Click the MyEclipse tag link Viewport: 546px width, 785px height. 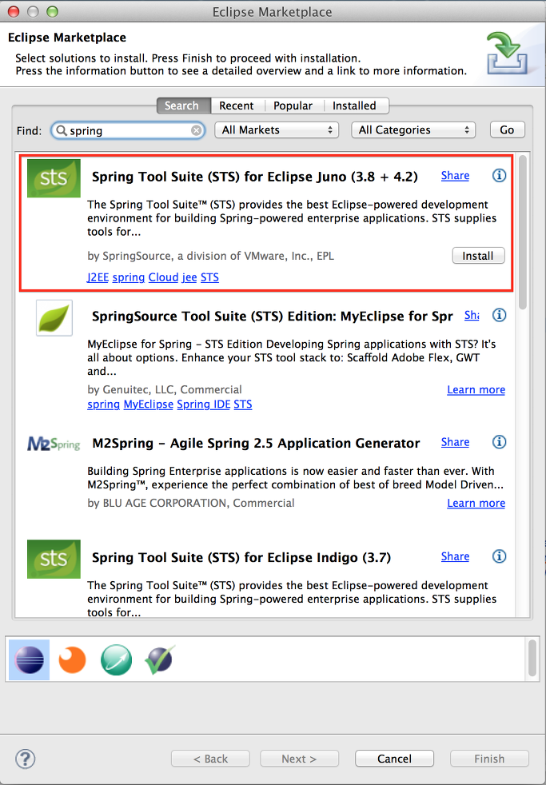click(x=148, y=404)
